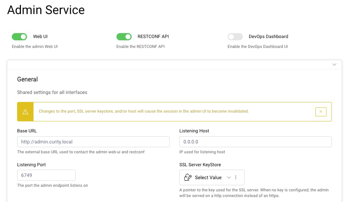This screenshot has height=202, width=349.
Task: Click the RESTCONF API label text
Action: click(x=153, y=37)
